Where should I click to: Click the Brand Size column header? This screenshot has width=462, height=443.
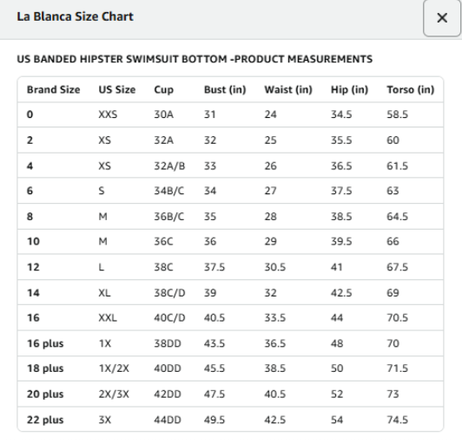tap(53, 89)
